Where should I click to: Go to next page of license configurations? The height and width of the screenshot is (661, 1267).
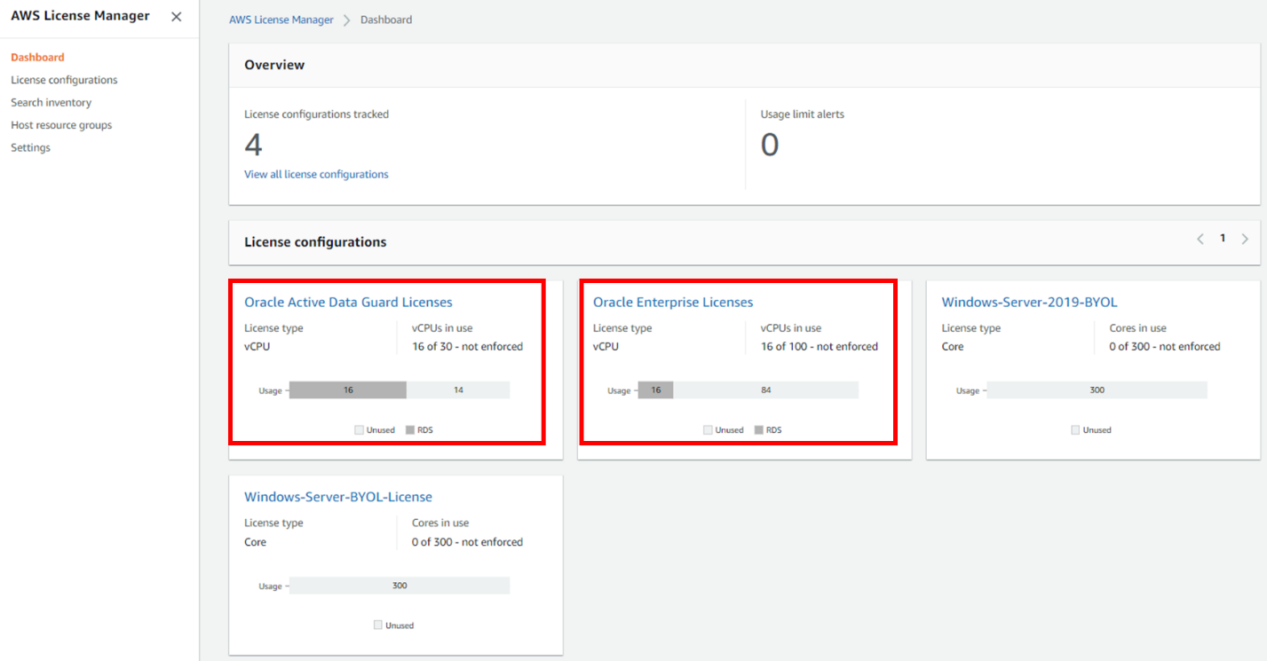tap(1245, 239)
